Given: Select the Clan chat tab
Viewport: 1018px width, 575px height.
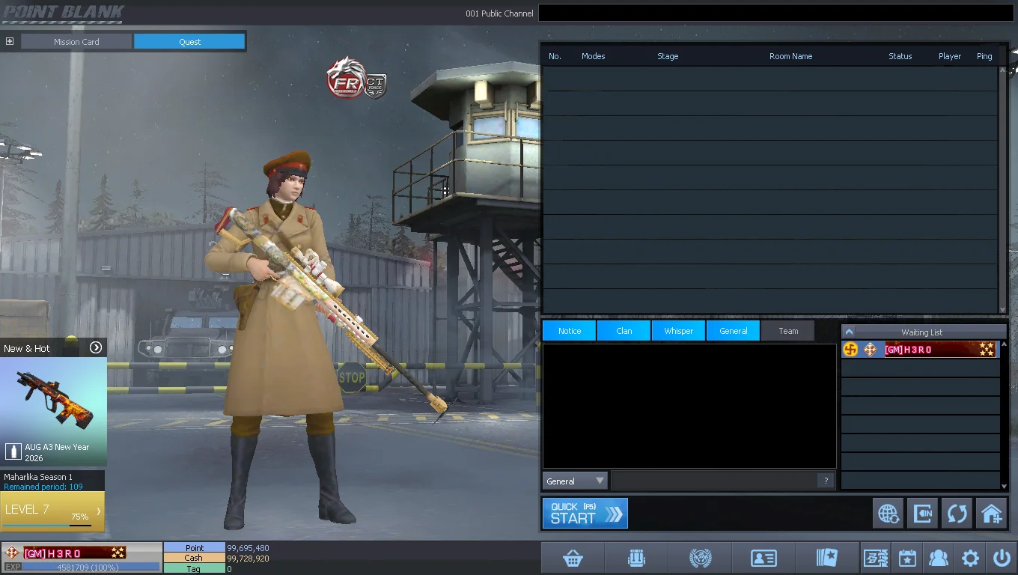Looking at the screenshot, I should (x=624, y=331).
